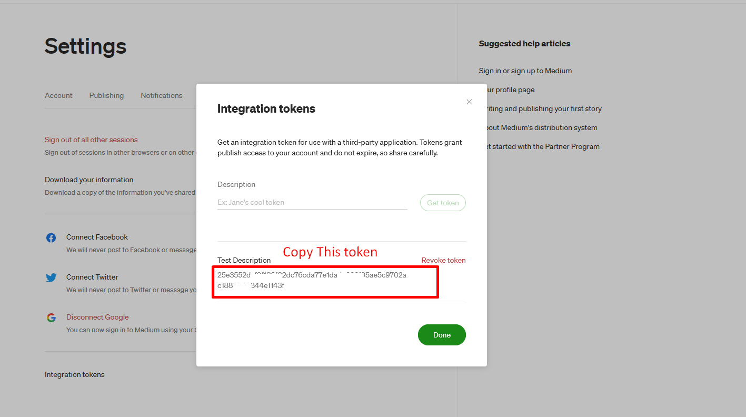Select Connect Twitter option

pos(92,277)
